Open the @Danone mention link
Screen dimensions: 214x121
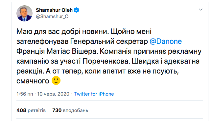(166, 41)
